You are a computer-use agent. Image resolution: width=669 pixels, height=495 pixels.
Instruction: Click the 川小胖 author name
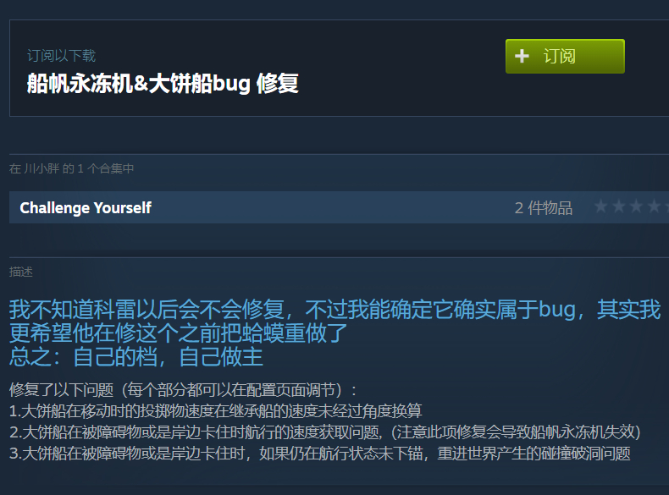click(x=41, y=169)
